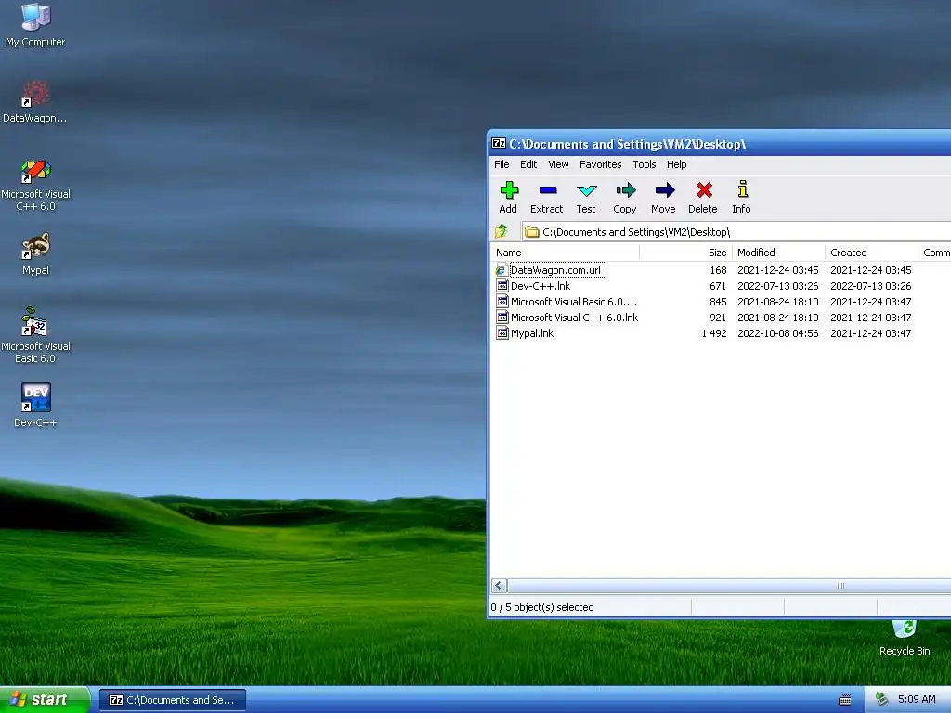951x713 pixels.
Task: Click the keyboard icon in the taskbar
Action: coord(845,700)
